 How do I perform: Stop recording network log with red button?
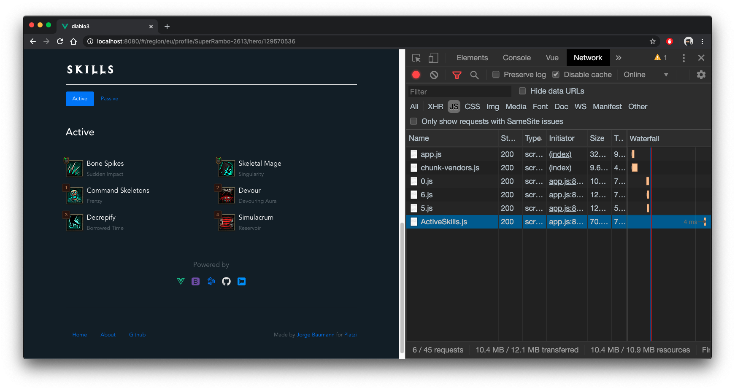click(x=416, y=75)
